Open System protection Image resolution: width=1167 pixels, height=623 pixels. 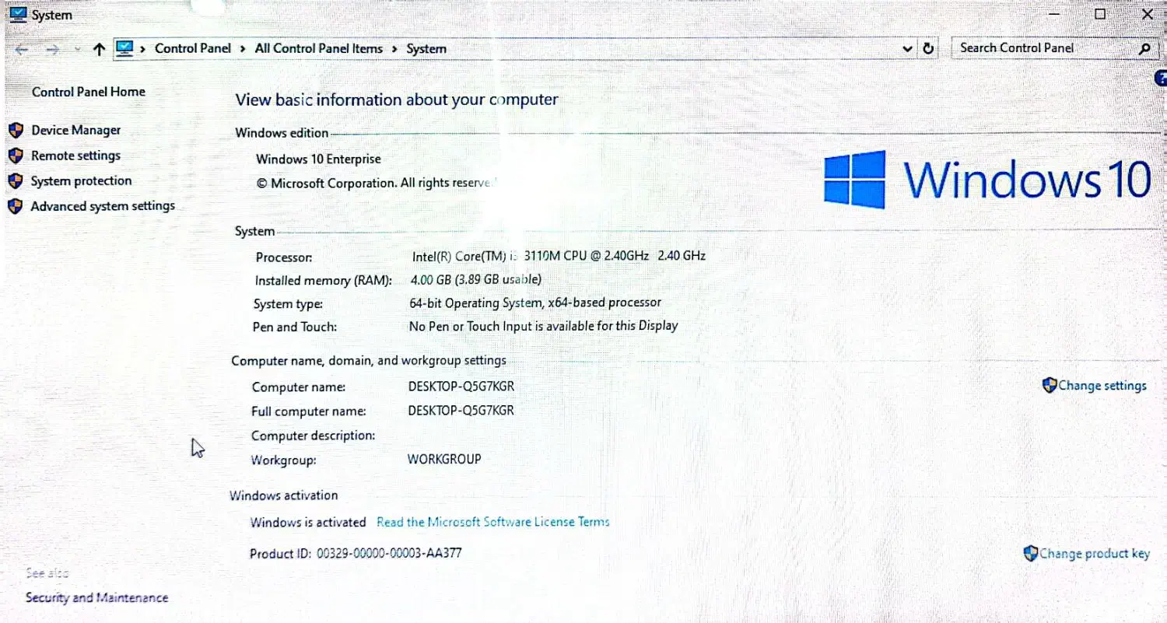click(81, 181)
